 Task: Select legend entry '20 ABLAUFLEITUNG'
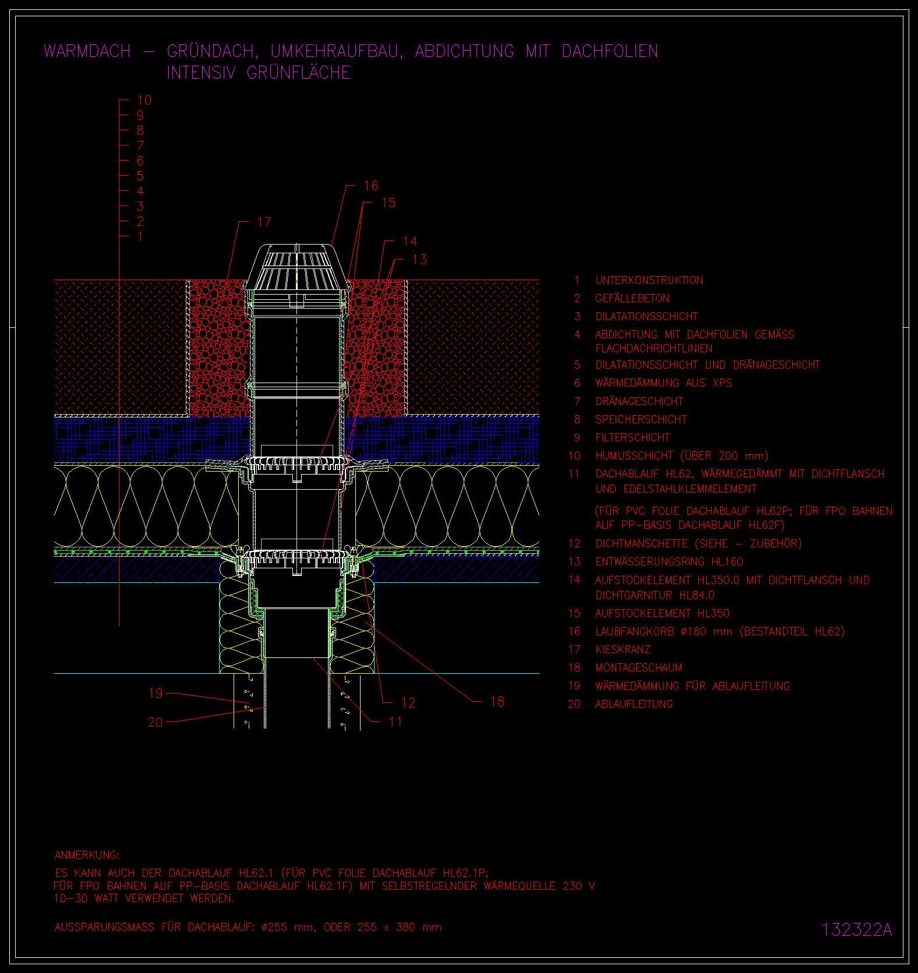620,704
